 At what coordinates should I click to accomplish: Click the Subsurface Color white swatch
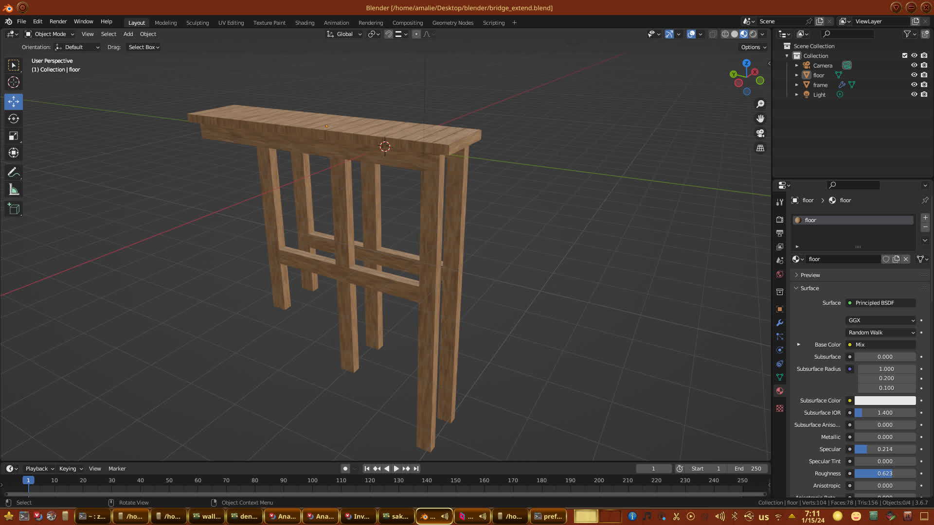885,401
